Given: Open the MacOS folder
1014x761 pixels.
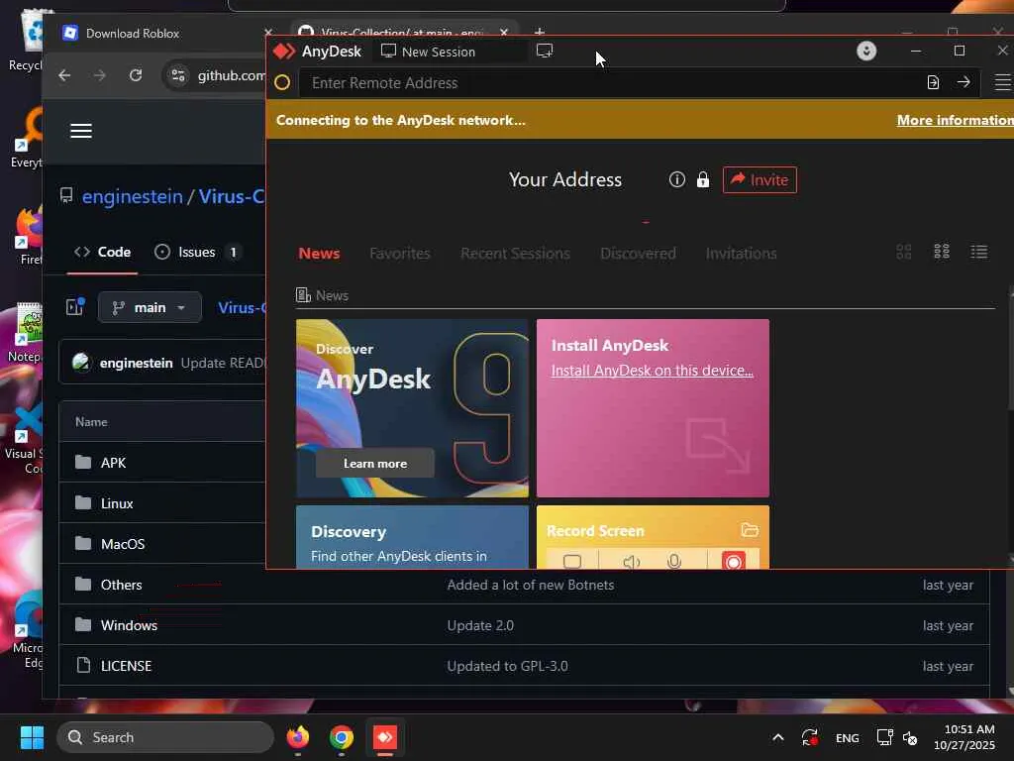Looking at the screenshot, I should coord(123,544).
